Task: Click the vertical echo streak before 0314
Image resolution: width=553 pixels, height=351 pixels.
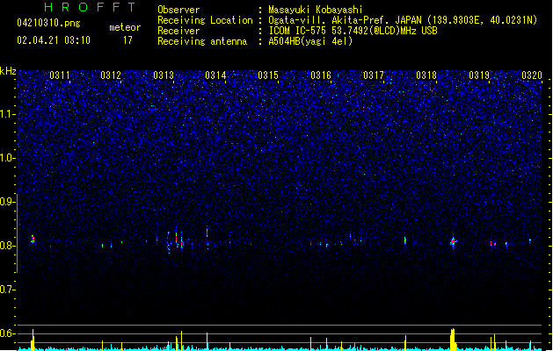Action: (x=207, y=233)
